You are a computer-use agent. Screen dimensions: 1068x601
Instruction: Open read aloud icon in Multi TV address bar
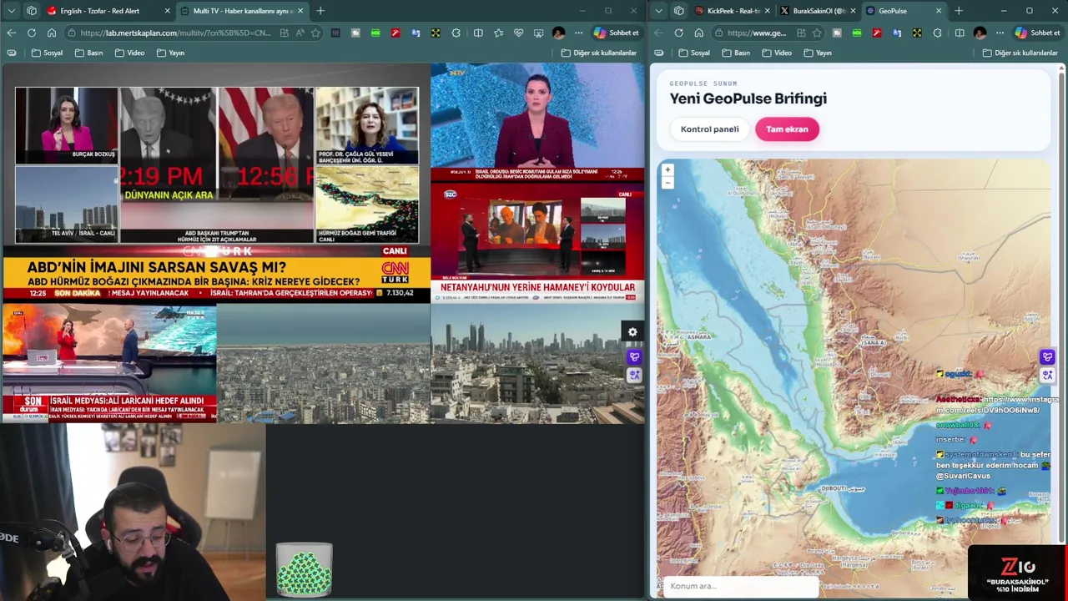[300, 33]
